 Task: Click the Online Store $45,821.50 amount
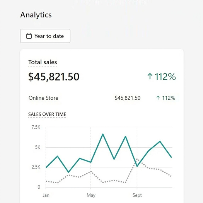click(x=128, y=98)
